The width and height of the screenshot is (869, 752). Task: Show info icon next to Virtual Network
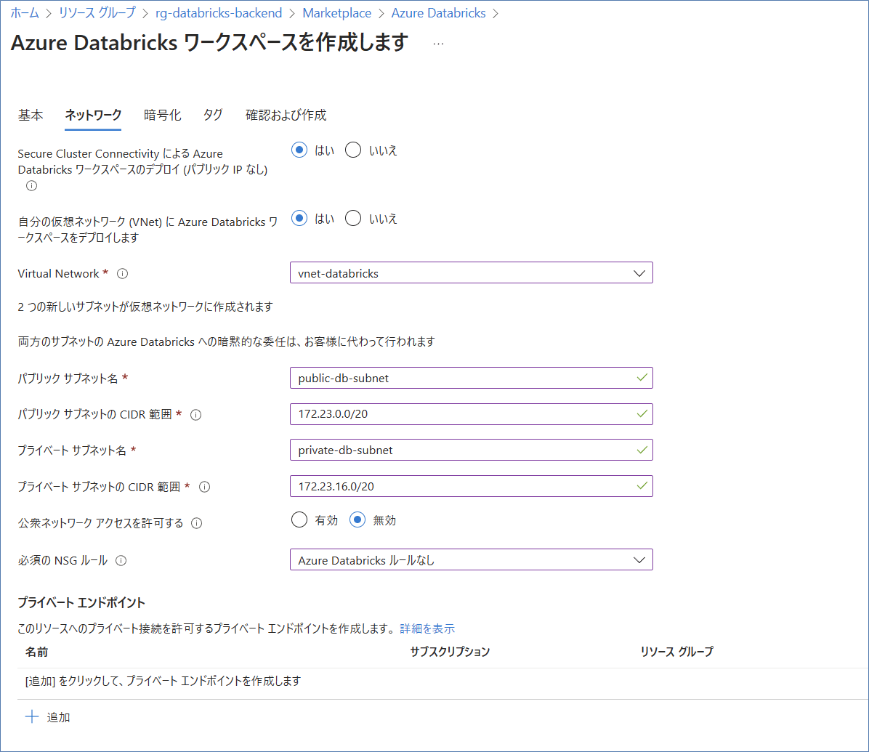tap(123, 274)
